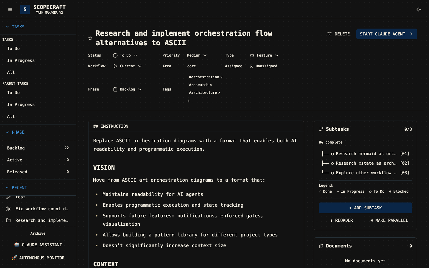Screen dimensions: 429x268
Task: Open the Status To Do dropdown
Action: 125,55
